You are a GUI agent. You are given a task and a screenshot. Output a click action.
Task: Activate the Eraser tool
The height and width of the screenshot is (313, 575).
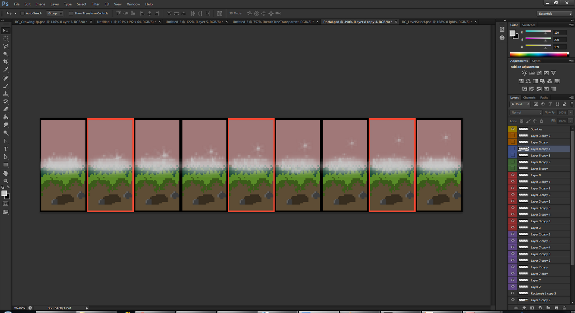pos(6,109)
